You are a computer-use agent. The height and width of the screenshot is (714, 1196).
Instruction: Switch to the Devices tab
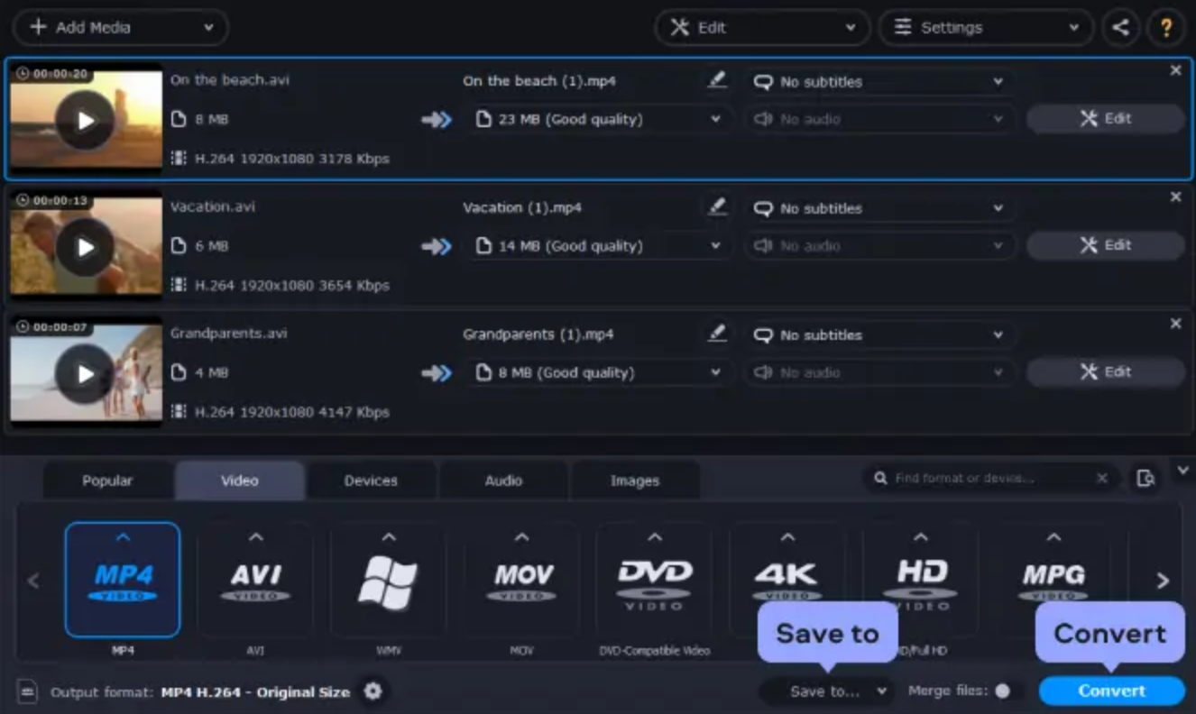pyautogui.click(x=371, y=480)
